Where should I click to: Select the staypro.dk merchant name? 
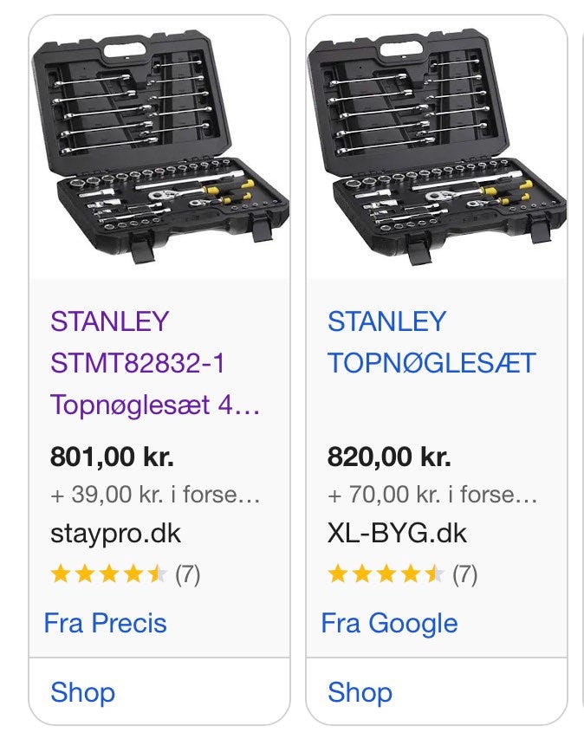tap(116, 533)
